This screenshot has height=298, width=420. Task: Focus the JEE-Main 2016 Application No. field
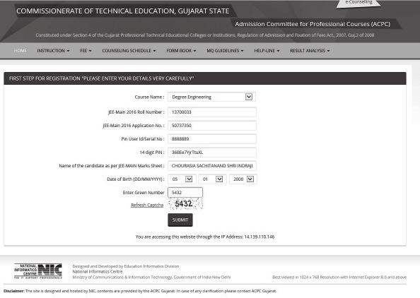point(212,126)
